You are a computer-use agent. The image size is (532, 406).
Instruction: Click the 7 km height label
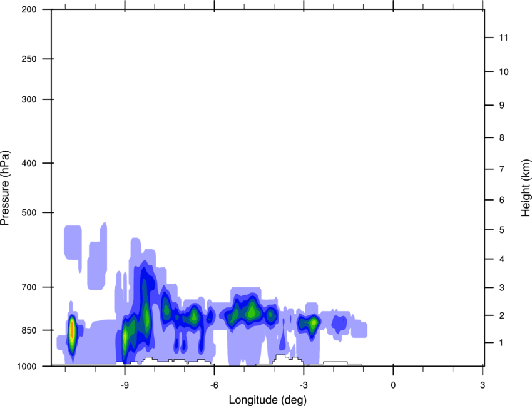click(x=502, y=169)
